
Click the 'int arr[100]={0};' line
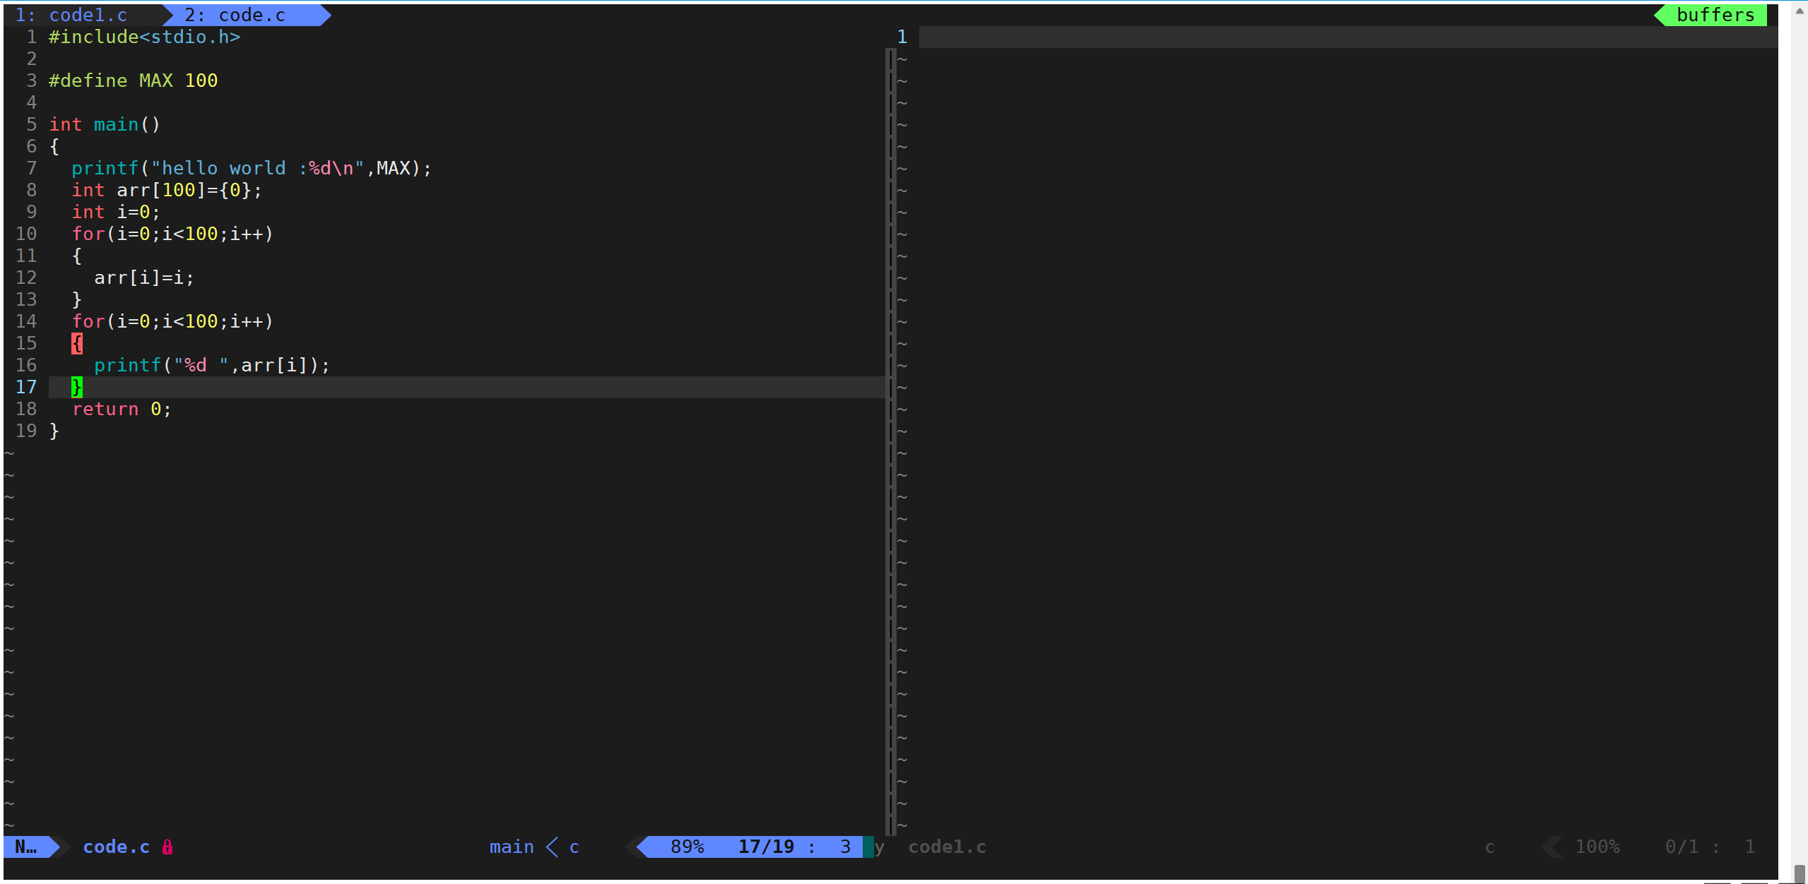pos(167,190)
